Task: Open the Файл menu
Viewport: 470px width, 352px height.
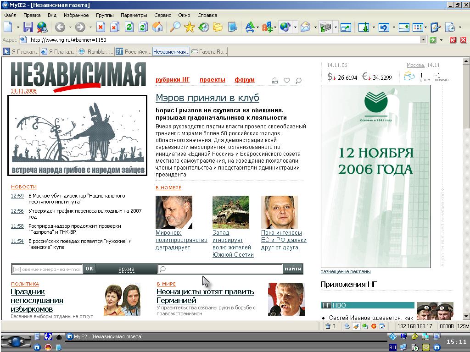Action: click(10, 15)
